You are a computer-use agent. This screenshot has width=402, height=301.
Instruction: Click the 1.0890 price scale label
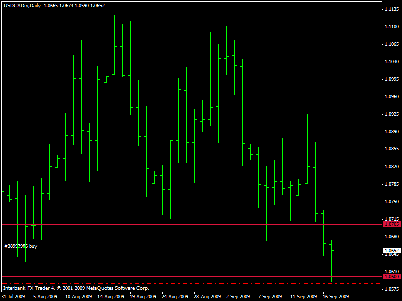pos(391,132)
